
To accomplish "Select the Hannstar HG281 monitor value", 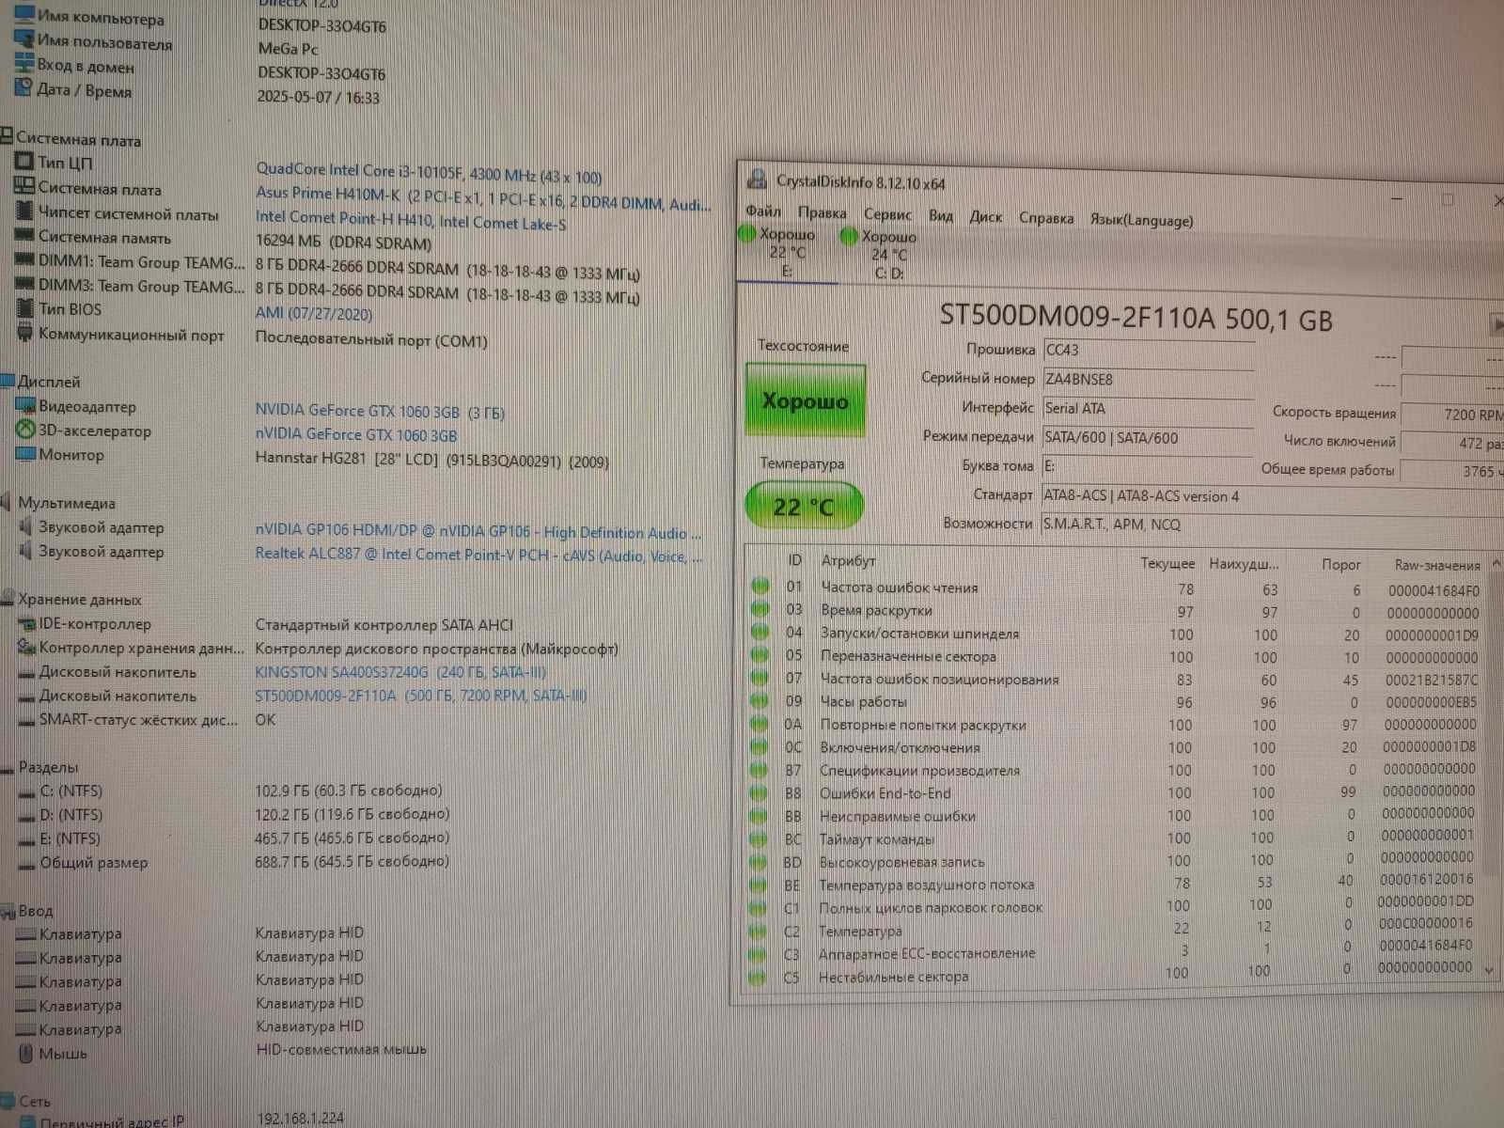I will coord(432,462).
